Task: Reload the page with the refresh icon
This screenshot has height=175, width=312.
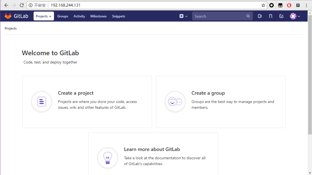Action: tap(22, 5)
